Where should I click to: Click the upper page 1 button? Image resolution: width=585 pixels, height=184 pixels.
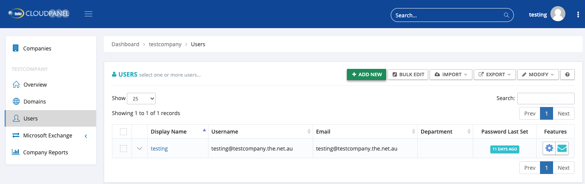(547, 113)
